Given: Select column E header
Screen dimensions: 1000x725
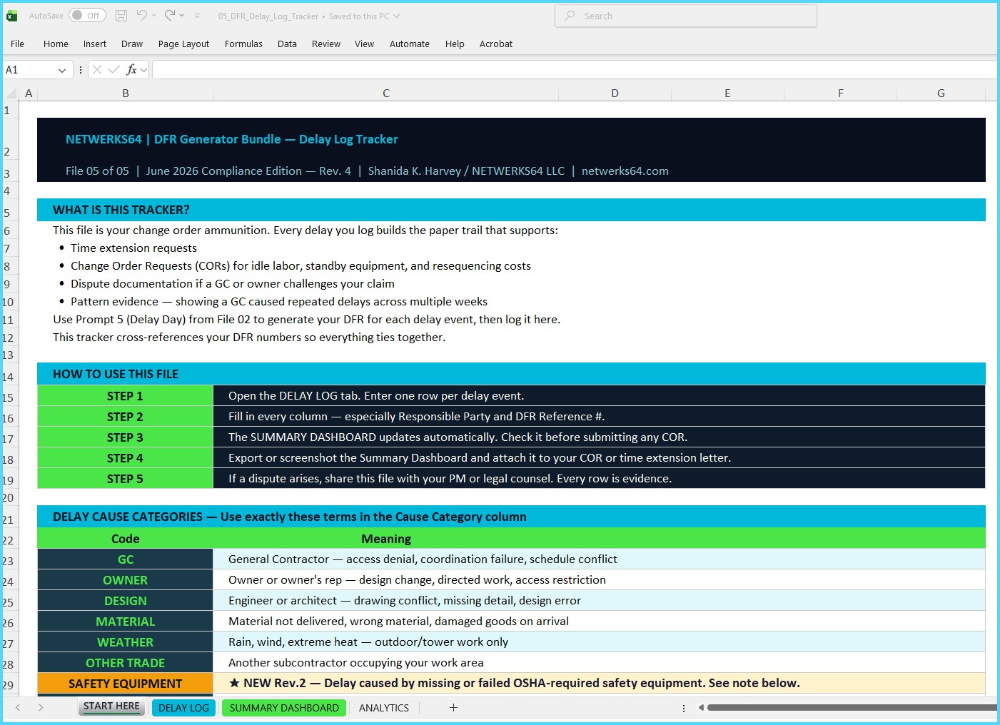Looking at the screenshot, I should [x=727, y=93].
